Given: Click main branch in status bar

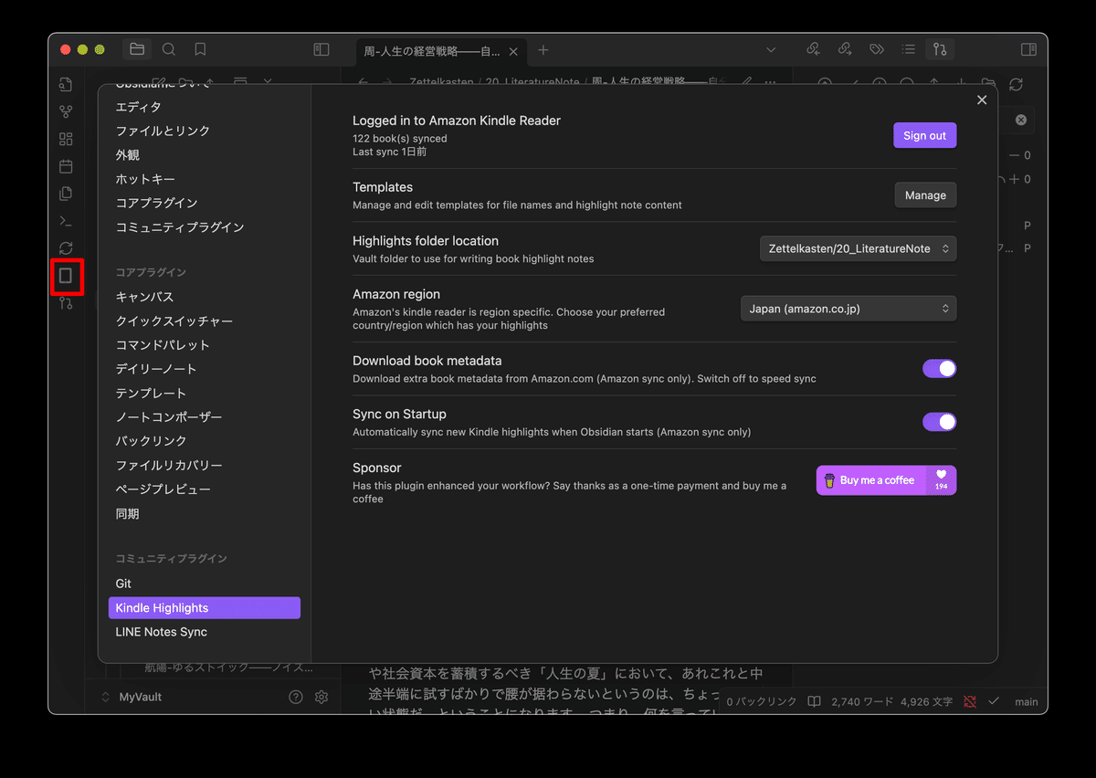Looking at the screenshot, I should click(x=1026, y=702).
